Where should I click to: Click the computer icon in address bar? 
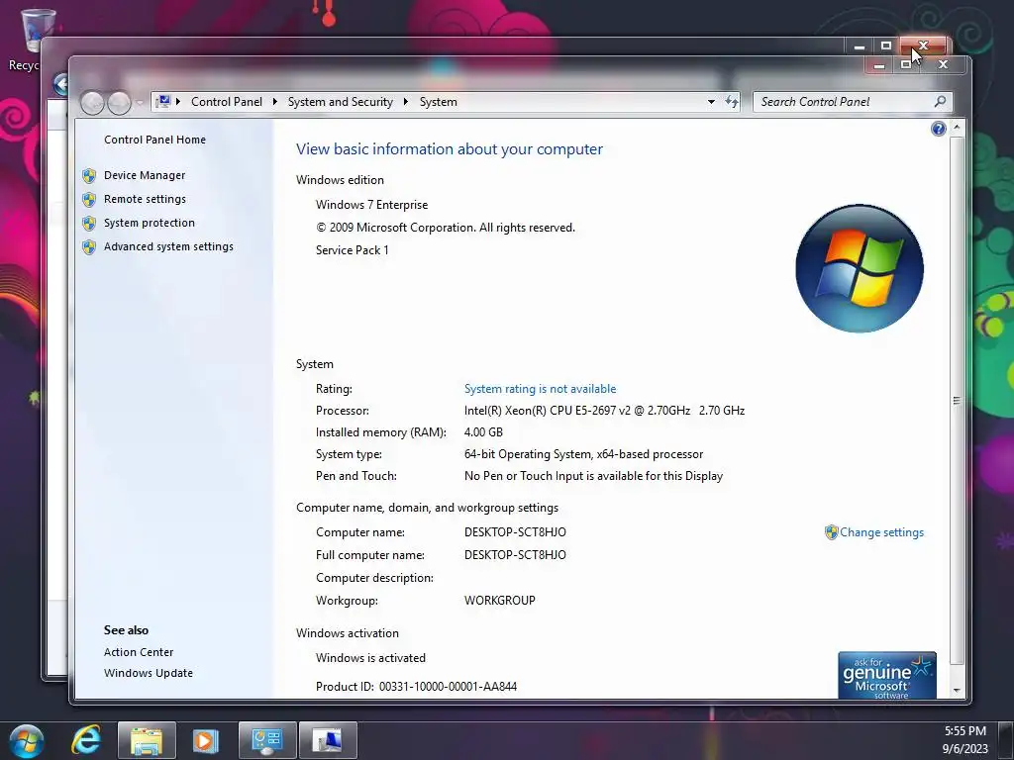click(x=163, y=102)
